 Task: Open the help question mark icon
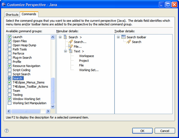[7, 131]
